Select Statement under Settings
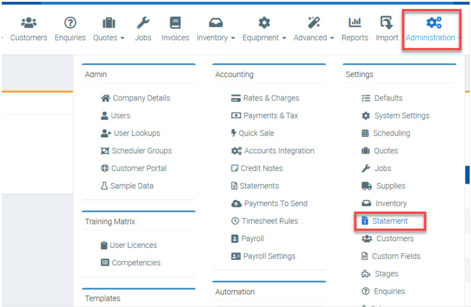 tap(390, 221)
